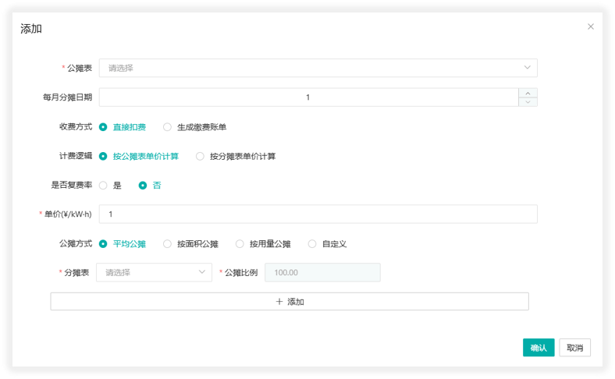Click the 每月分摊日期 number field
The height and width of the screenshot is (379, 615).
(x=308, y=97)
